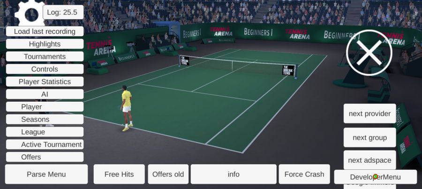Select Load last recording
422x189 pixels.
pos(45,31)
